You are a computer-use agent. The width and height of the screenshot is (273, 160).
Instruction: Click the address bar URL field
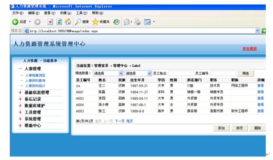[142, 31]
